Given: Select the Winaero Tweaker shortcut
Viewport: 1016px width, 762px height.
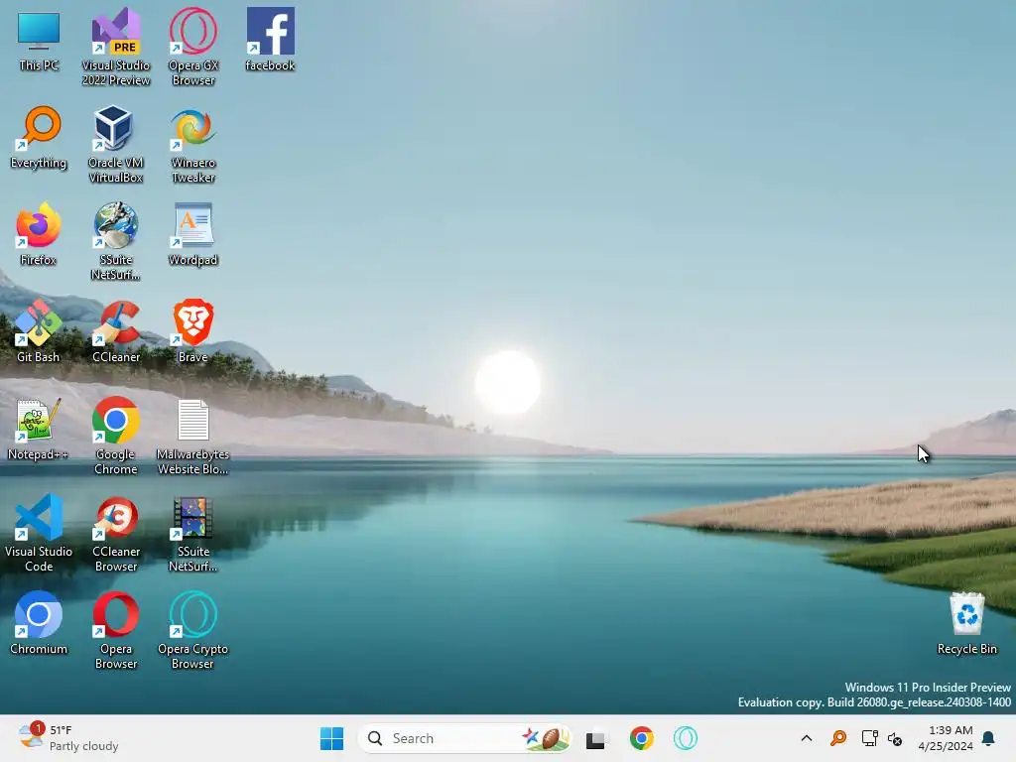Looking at the screenshot, I should coord(193,144).
